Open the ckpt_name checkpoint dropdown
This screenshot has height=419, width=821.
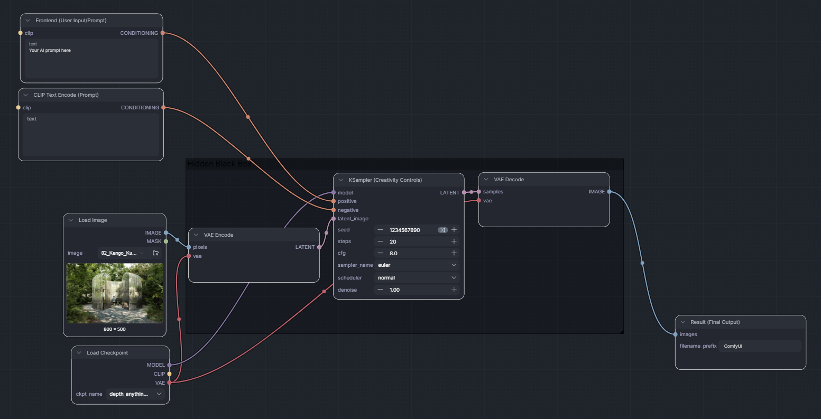(x=136, y=394)
